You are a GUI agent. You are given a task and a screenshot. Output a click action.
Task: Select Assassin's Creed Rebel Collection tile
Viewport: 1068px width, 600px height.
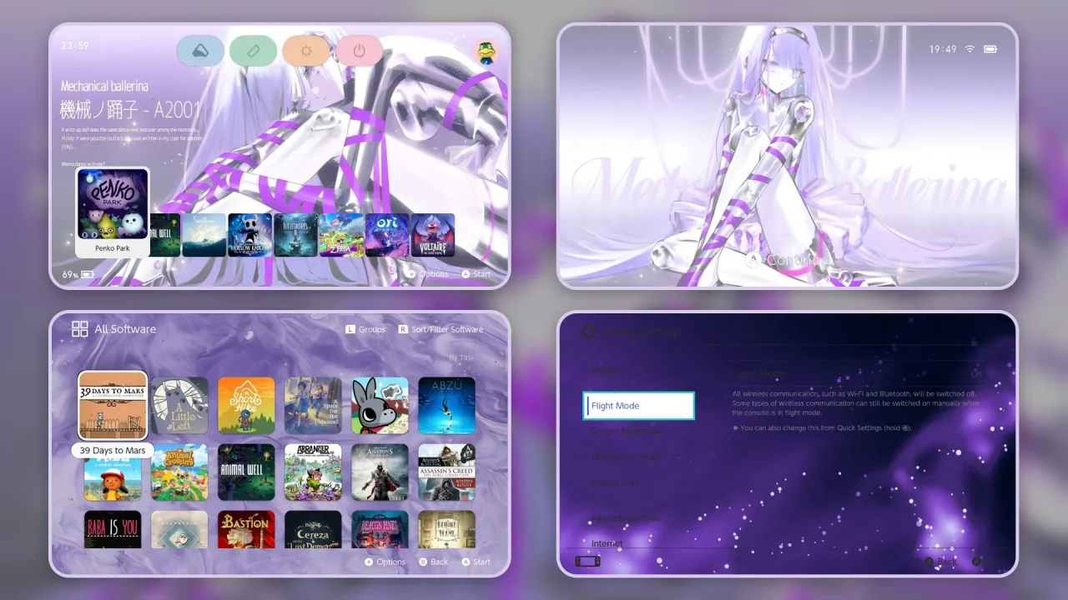[x=446, y=472]
